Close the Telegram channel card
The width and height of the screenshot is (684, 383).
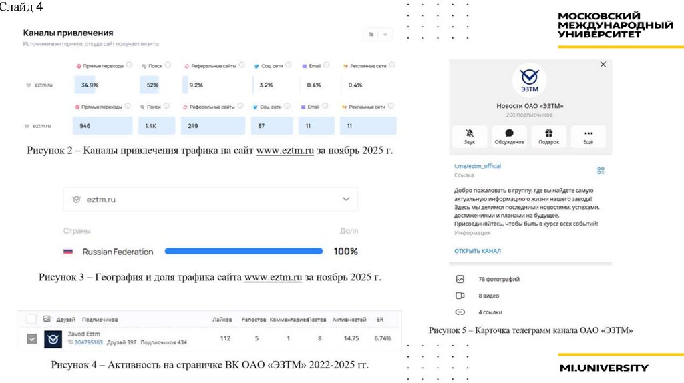pos(603,65)
